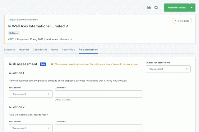Switch to the Structure tab
The image size is (199, 132).
point(9,49)
